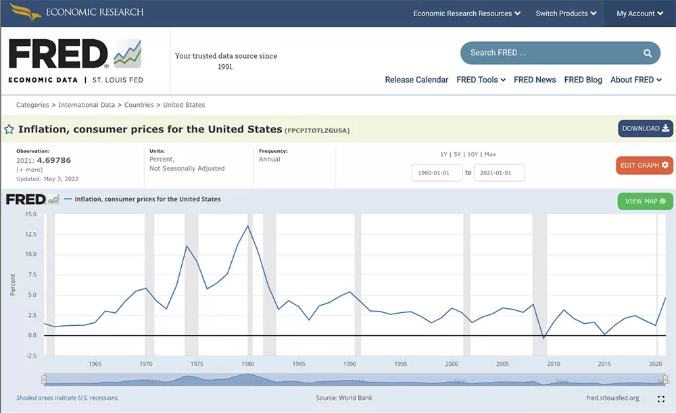
Task: Select the Max date range
Action: (490, 154)
